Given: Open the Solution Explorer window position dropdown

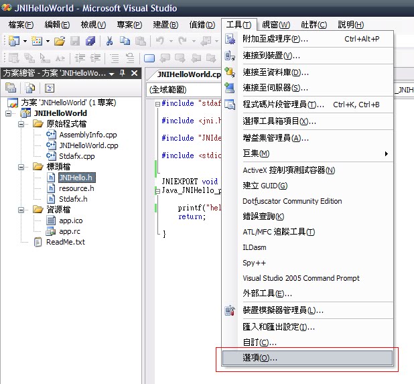Looking at the screenshot, I should (112, 74).
